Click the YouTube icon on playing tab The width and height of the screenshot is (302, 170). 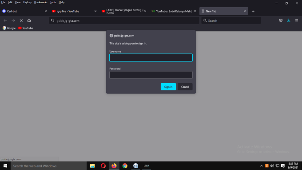pyautogui.click(x=103, y=11)
